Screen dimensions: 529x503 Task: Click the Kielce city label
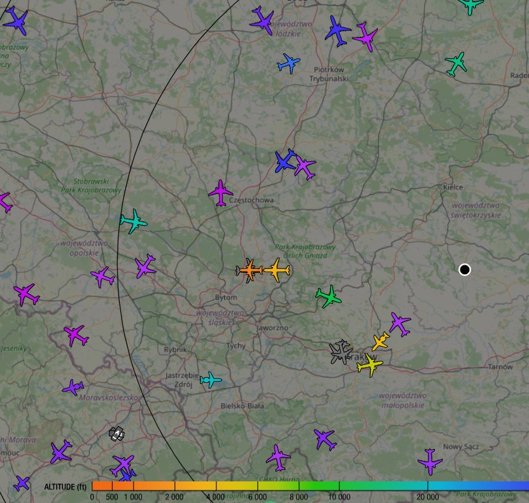(453, 187)
